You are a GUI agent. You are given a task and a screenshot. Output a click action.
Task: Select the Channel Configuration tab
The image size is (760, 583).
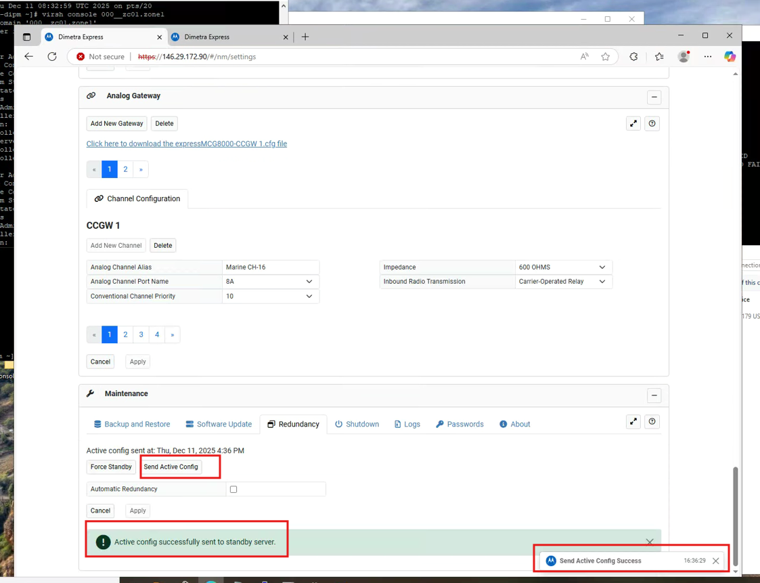(x=137, y=199)
